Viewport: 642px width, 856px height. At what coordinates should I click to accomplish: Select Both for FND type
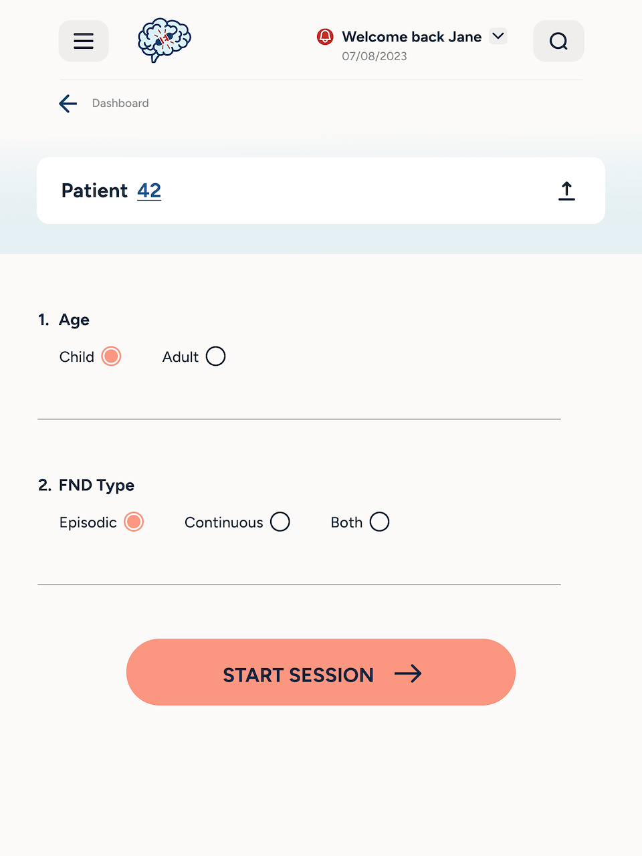[x=379, y=522]
